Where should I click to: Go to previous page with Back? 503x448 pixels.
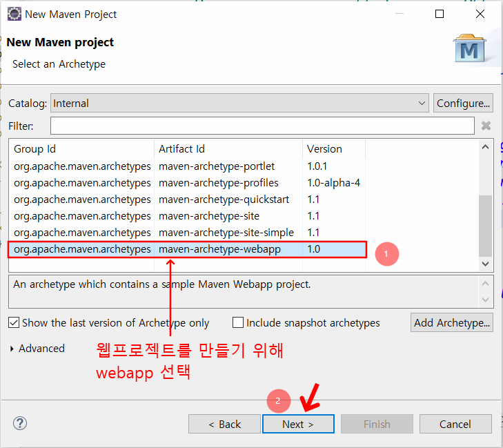tap(224, 424)
